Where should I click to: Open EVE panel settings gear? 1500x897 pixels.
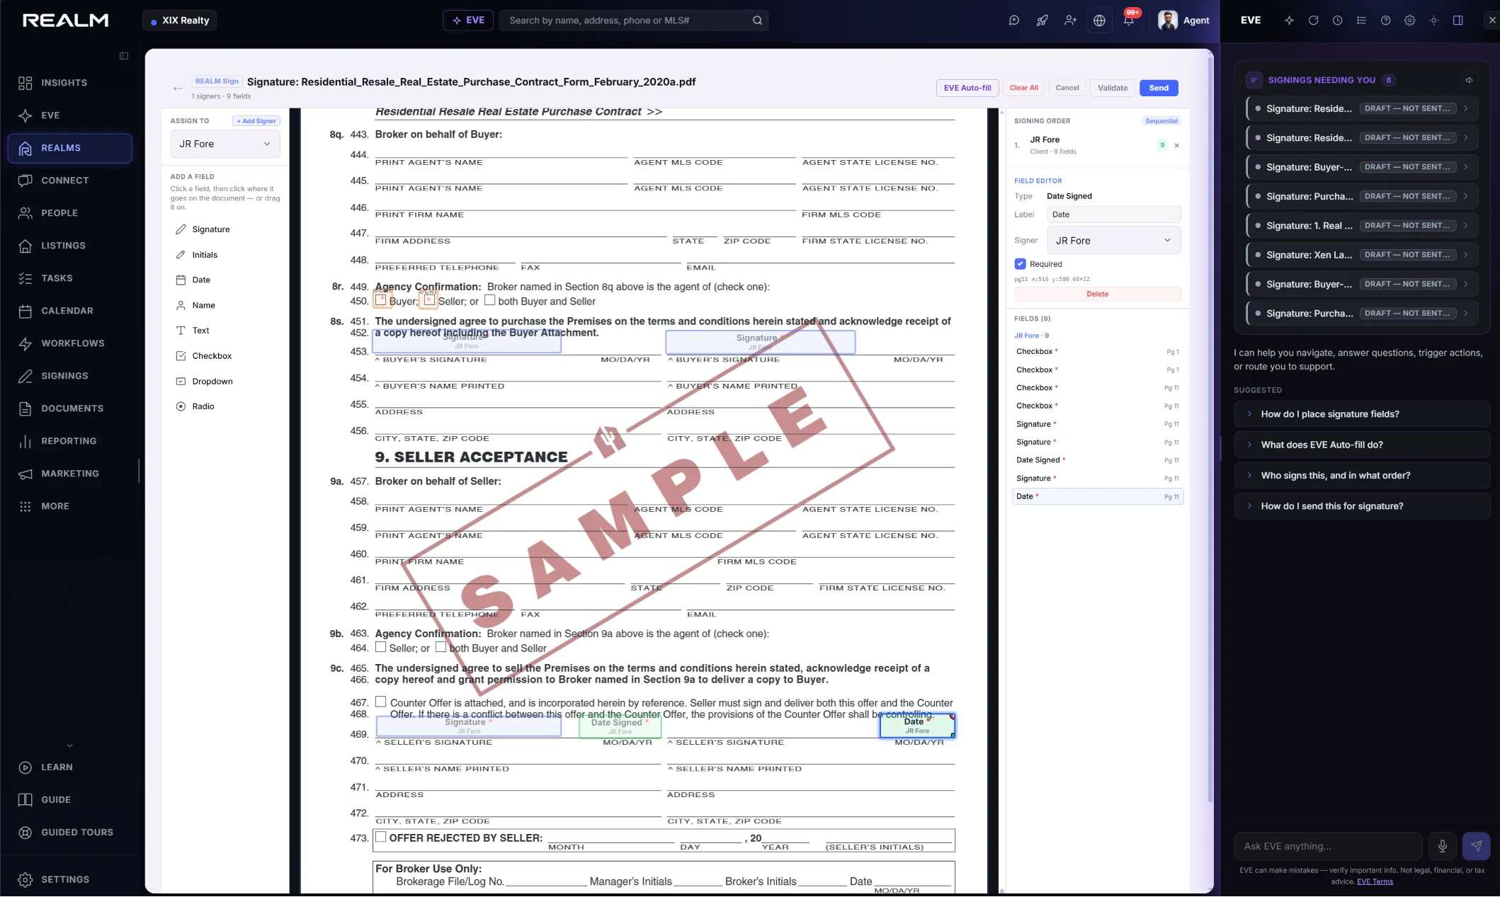[x=1409, y=21]
